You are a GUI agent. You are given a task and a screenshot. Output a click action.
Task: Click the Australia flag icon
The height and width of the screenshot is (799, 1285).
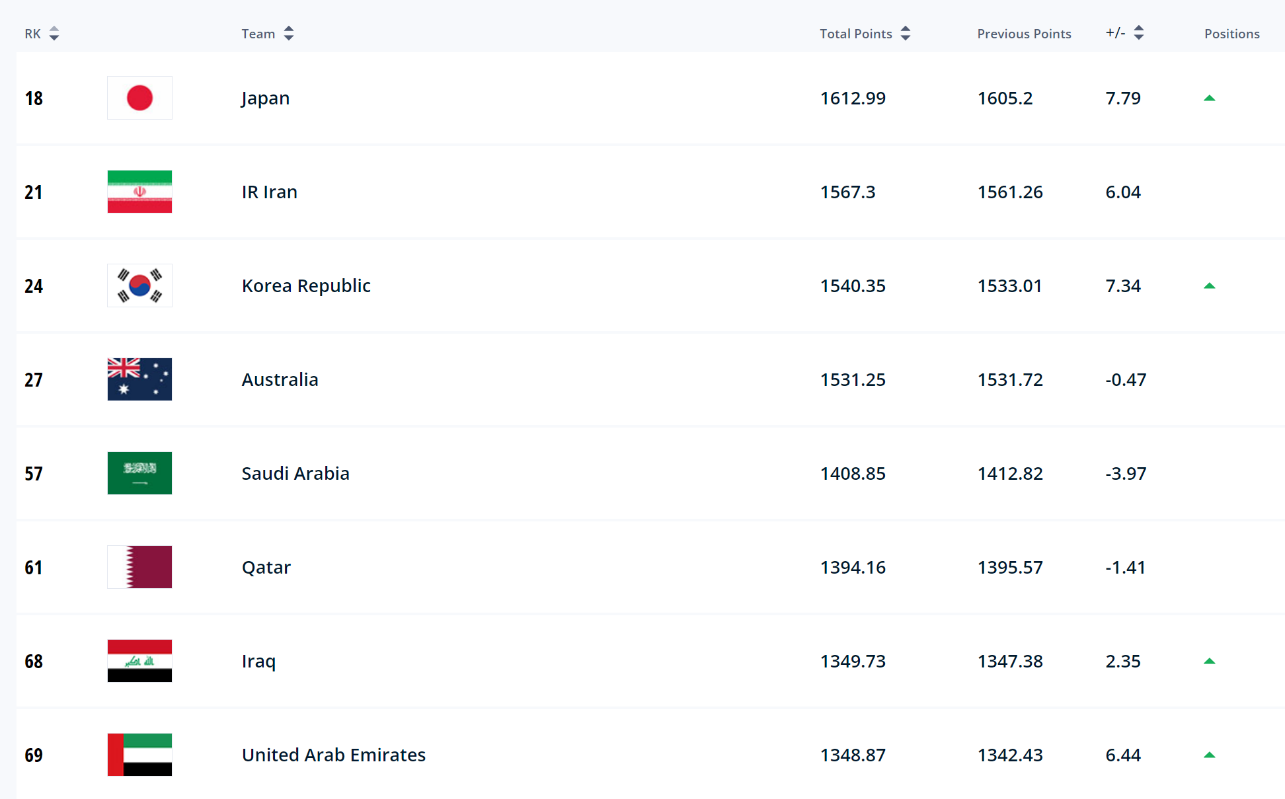coord(139,379)
